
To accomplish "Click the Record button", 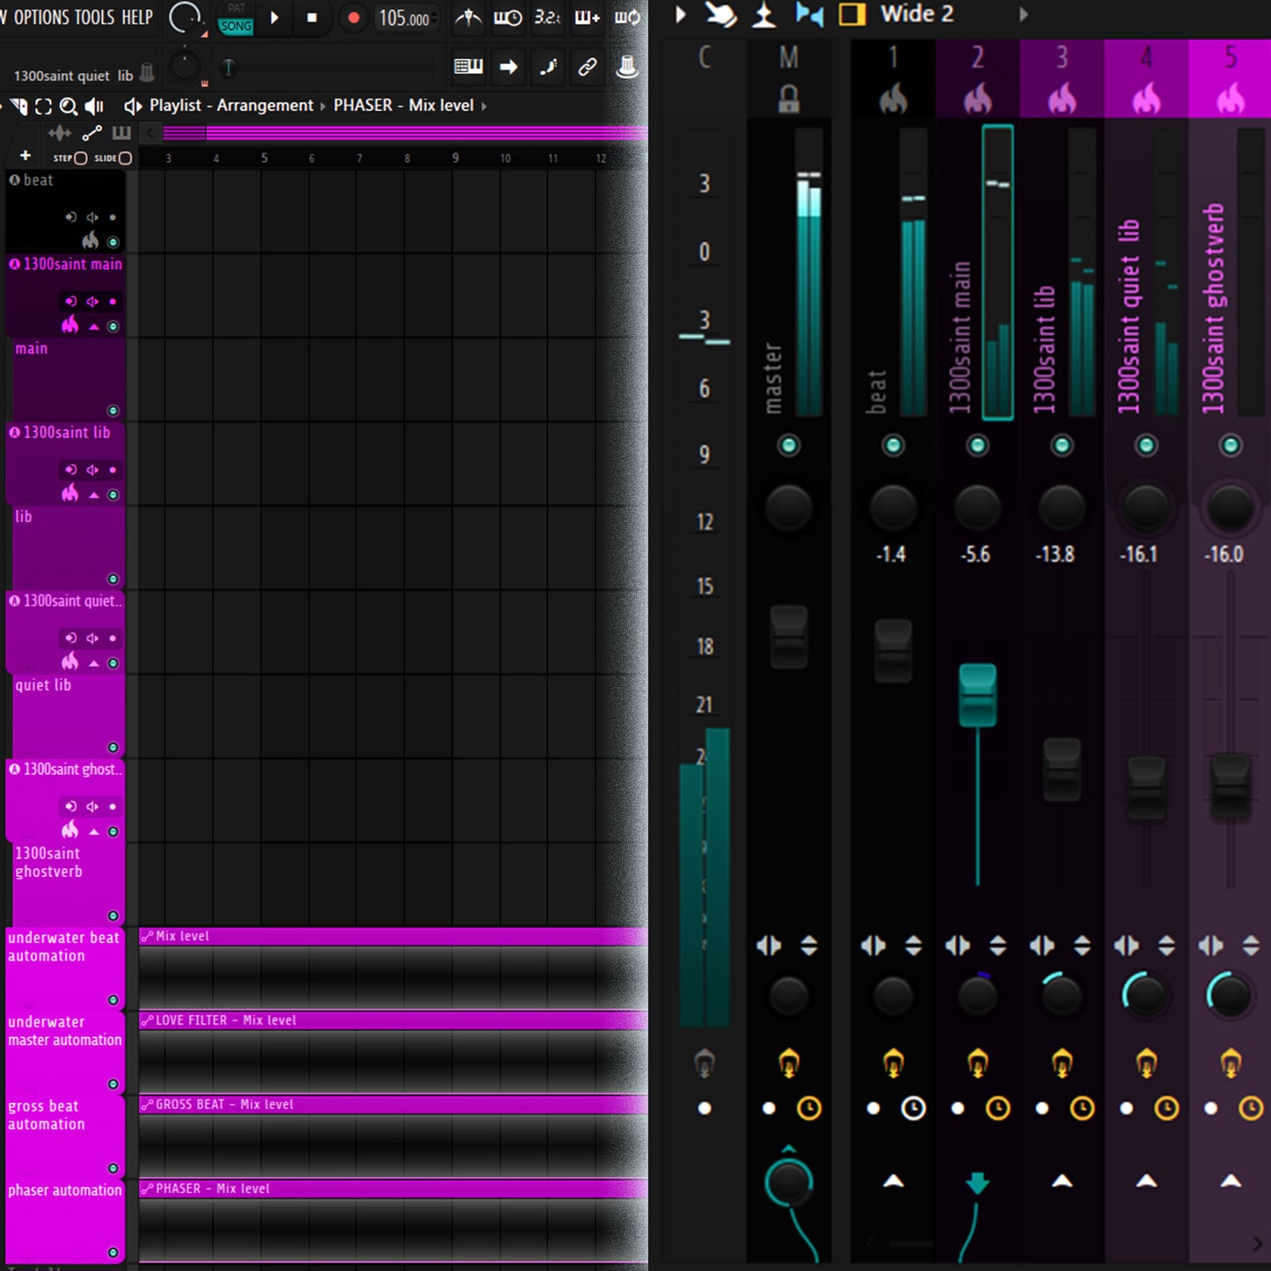I will pyautogui.click(x=353, y=18).
